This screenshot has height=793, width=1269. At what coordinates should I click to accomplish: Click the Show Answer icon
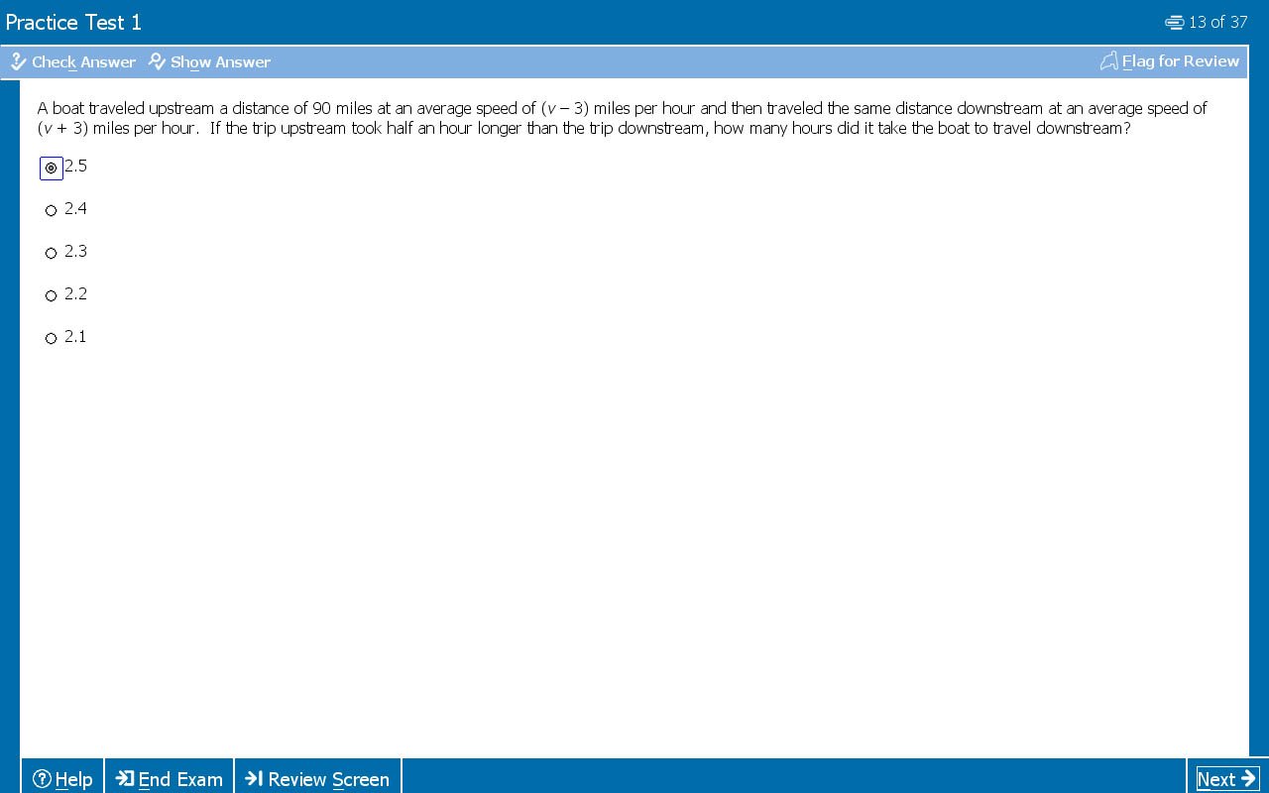point(157,61)
